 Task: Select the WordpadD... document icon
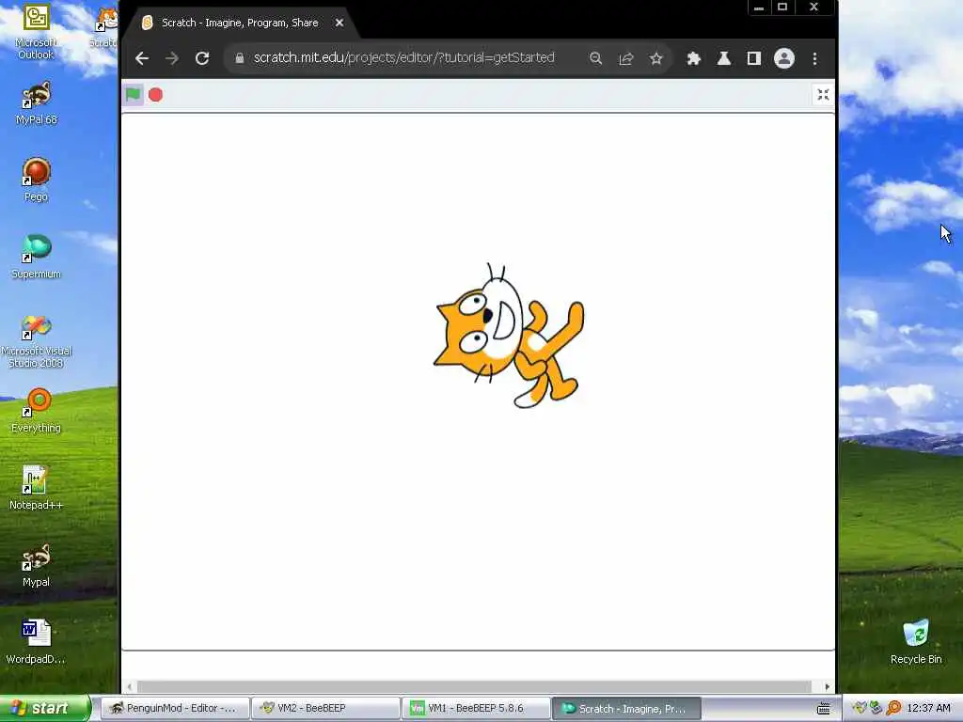pos(37,642)
